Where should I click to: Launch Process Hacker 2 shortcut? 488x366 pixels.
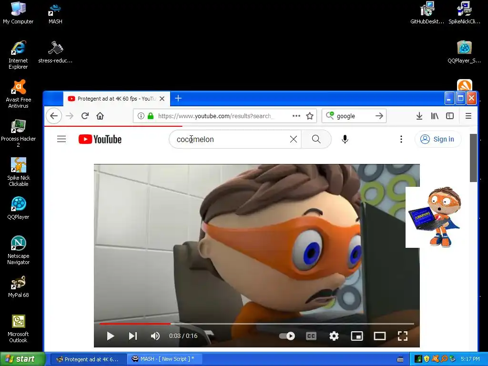(19, 133)
